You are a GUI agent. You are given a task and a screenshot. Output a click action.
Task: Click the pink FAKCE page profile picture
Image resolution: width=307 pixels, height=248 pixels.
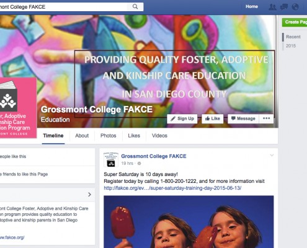18,107
